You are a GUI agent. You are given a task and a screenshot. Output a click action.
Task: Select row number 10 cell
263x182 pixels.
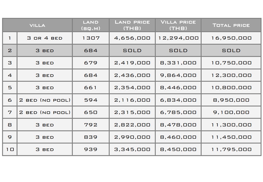(10, 149)
